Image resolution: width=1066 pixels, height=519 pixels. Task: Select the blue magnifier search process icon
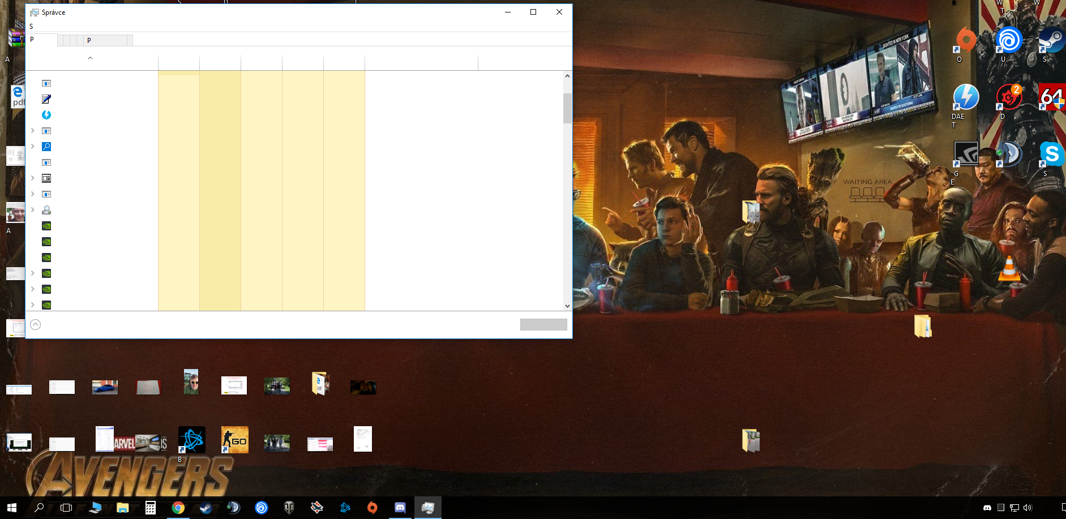(46, 147)
